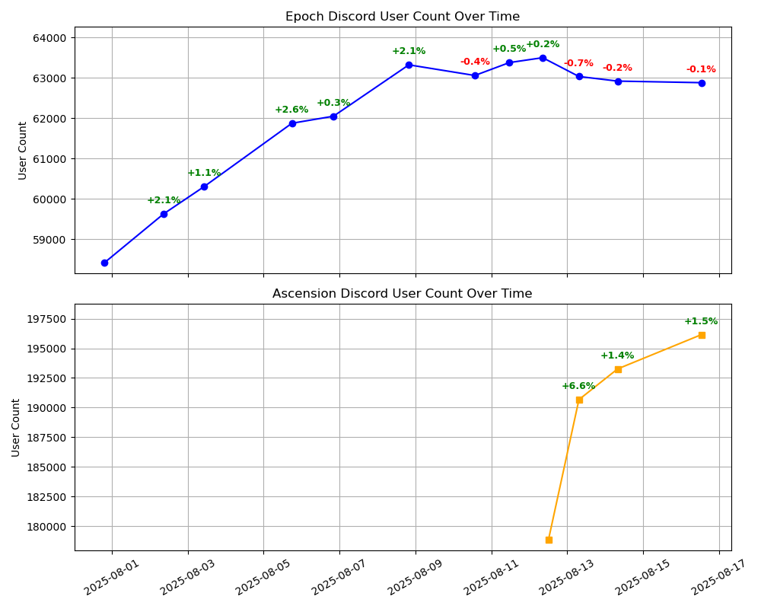Click the blue data point under the +1.1% label
The width and height of the screenshot is (761, 609).
click(x=204, y=187)
